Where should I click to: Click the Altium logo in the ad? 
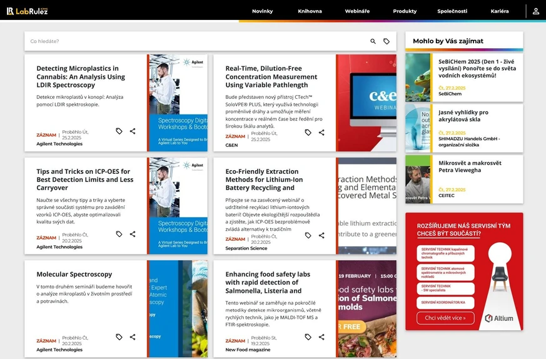point(499,318)
